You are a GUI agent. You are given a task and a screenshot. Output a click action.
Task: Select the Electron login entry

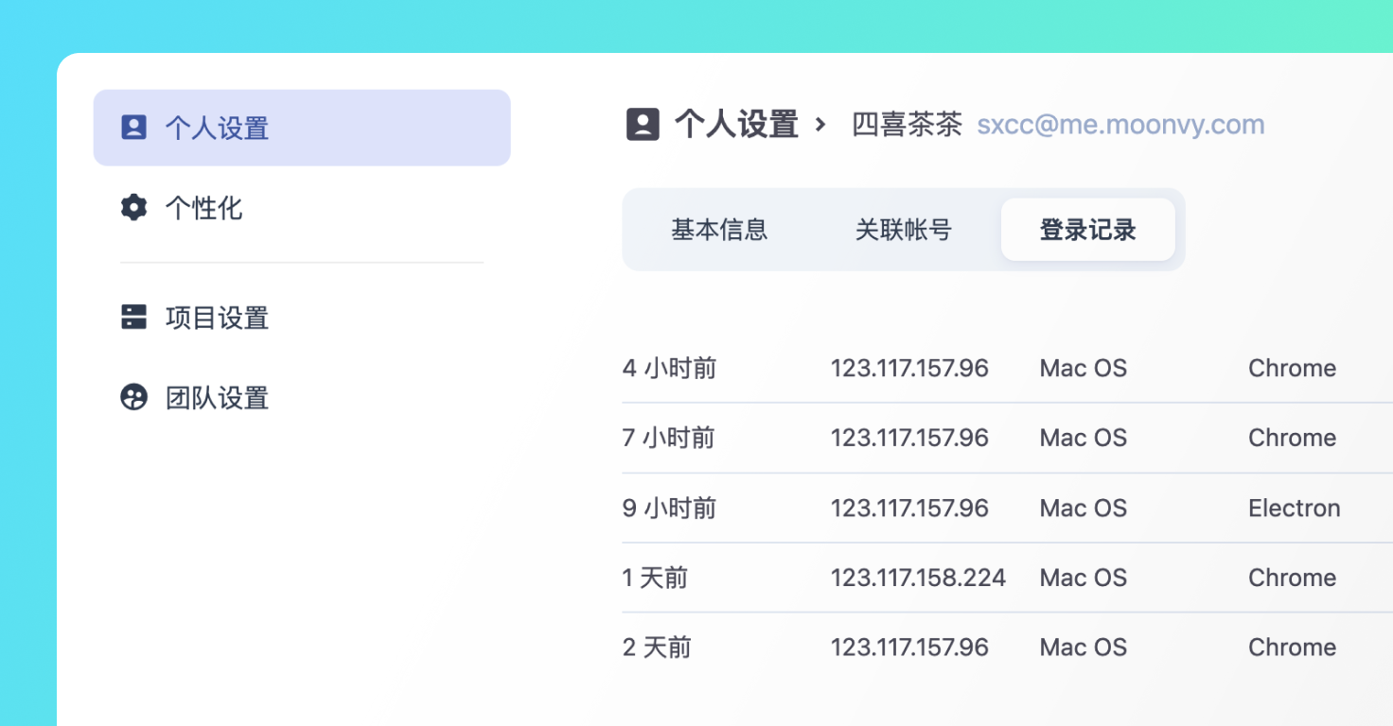pyautogui.click(x=1294, y=508)
